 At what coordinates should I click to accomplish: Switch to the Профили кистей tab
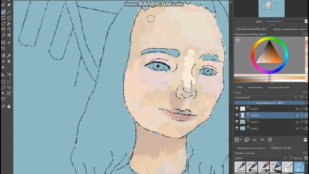pyautogui.click(x=281, y=148)
